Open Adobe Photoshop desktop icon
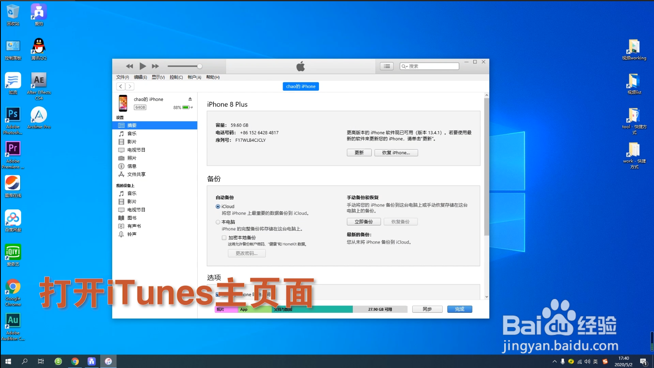 pos(13,121)
